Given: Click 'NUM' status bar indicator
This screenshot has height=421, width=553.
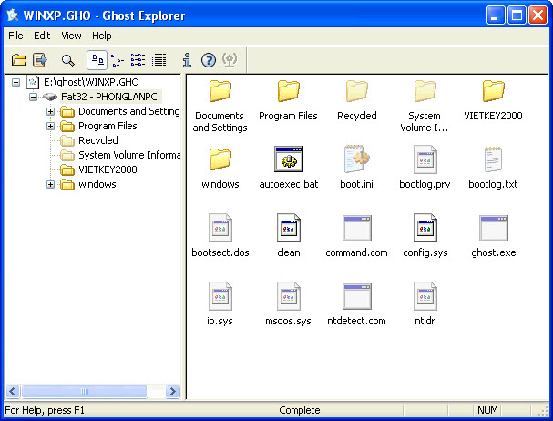Looking at the screenshot, I should [x=487, y=410].
